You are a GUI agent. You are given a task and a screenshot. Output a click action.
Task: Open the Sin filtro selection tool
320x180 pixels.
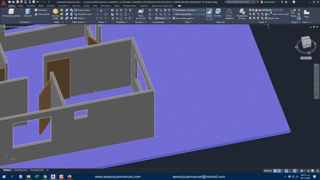218,13
